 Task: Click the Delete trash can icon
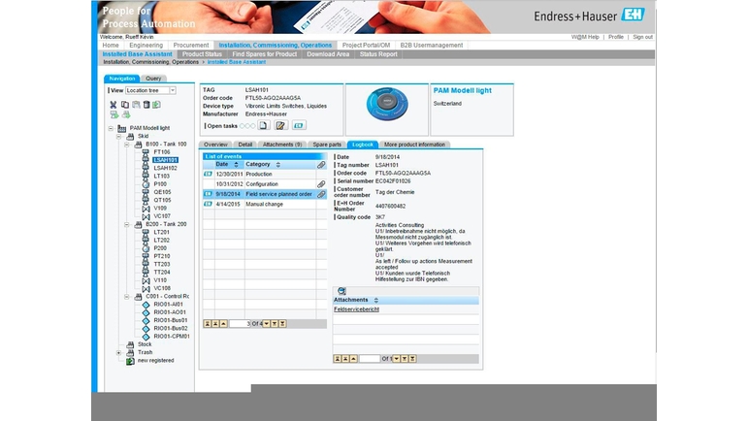pos(146,105)
